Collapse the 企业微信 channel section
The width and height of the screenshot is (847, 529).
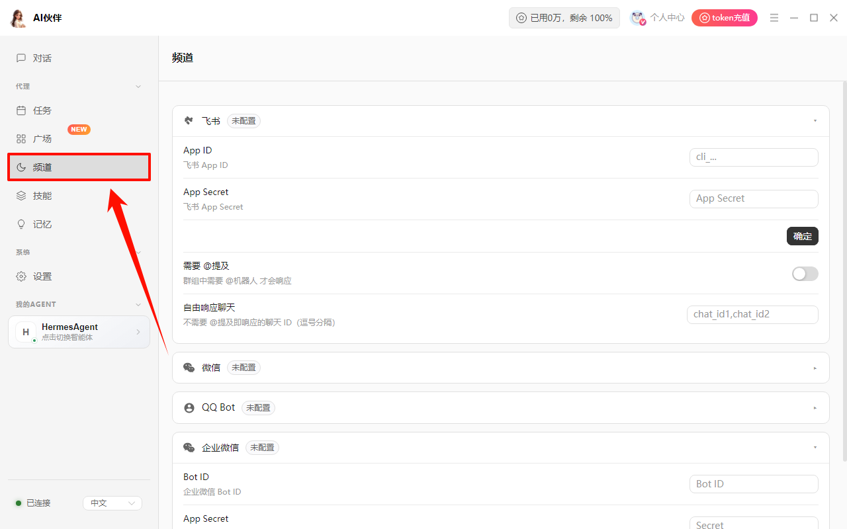point(815,448)
